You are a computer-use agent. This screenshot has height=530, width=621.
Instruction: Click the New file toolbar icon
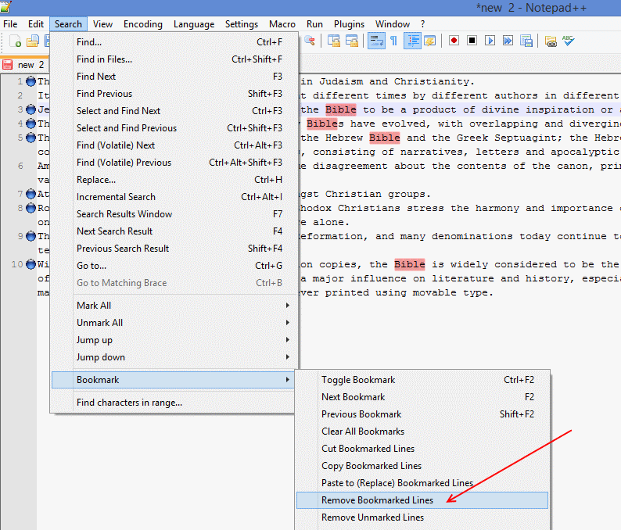15,41
